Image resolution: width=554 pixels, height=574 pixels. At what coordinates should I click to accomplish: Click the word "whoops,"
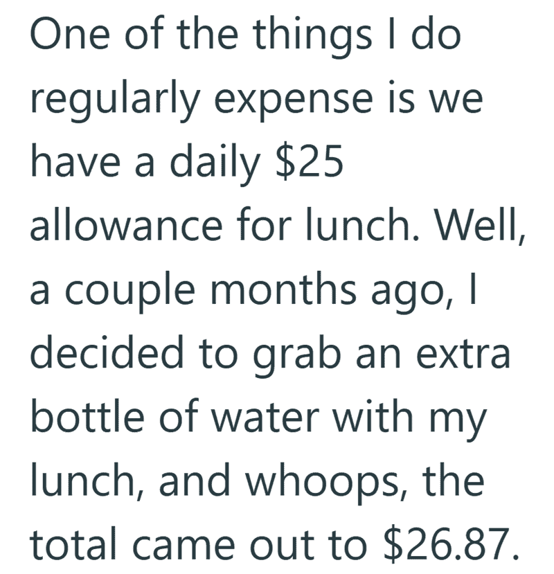coord(326,483)
